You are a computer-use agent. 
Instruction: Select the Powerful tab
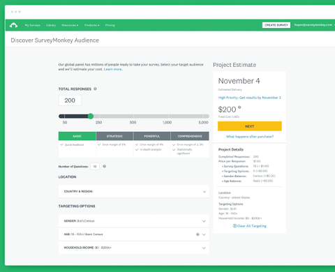pos(152,136)
